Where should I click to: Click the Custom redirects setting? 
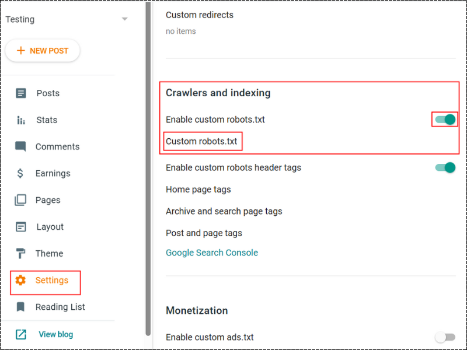pos(200,15)
